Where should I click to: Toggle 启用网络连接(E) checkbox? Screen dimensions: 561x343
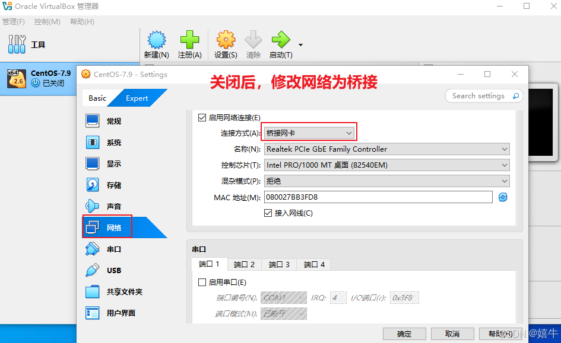point(202,117)
